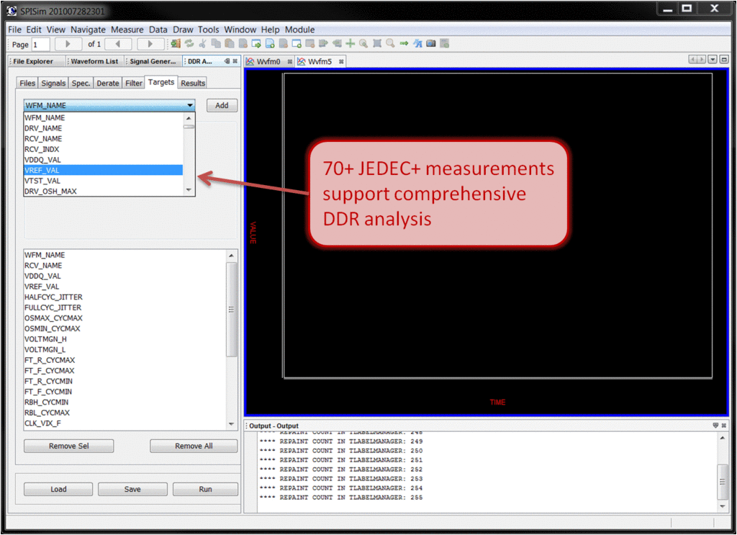Click the zoom-to-fit frame icon
This screenshot has width=737, height=535.
point(377,44)
